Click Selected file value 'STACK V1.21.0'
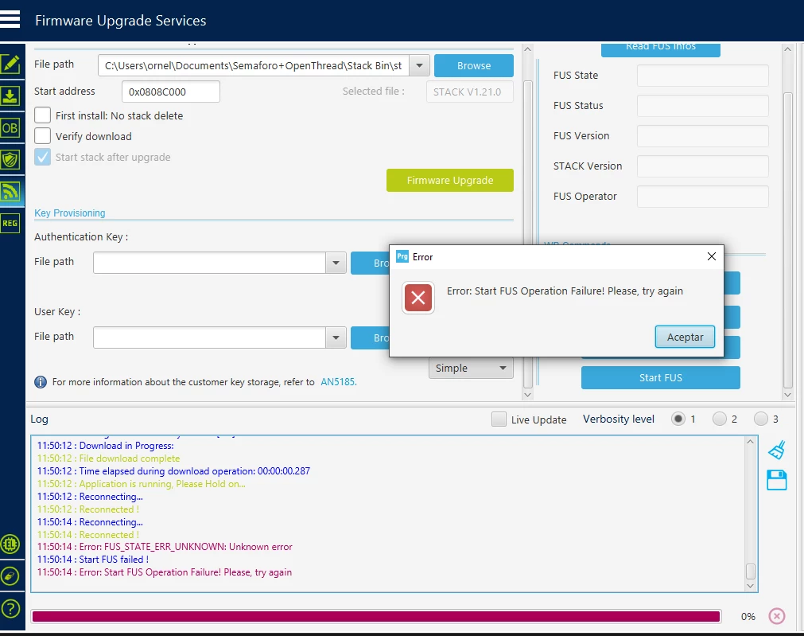 pos(470,92)
